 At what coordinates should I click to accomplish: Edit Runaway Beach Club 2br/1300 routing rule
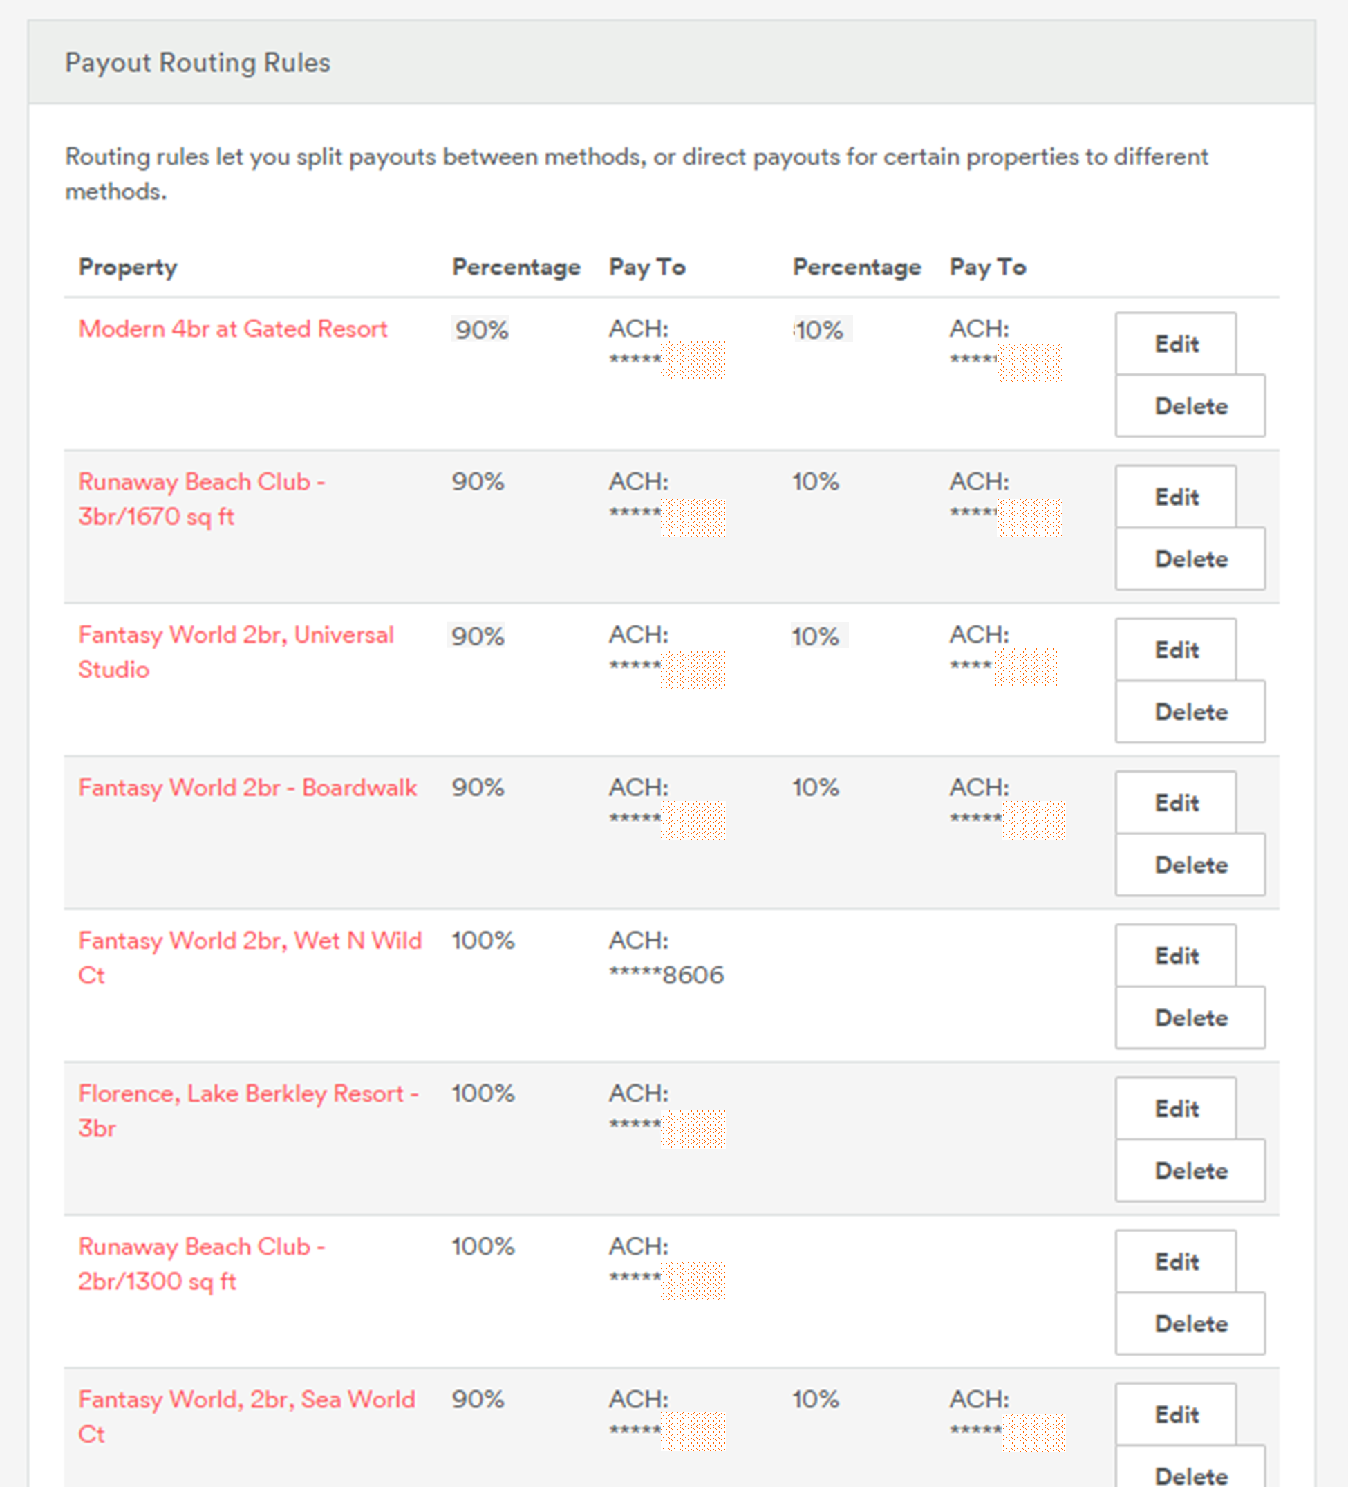click(1175, 1262)
